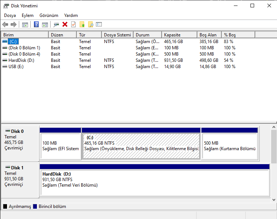Click the red X delete icon

coord(65,24)
